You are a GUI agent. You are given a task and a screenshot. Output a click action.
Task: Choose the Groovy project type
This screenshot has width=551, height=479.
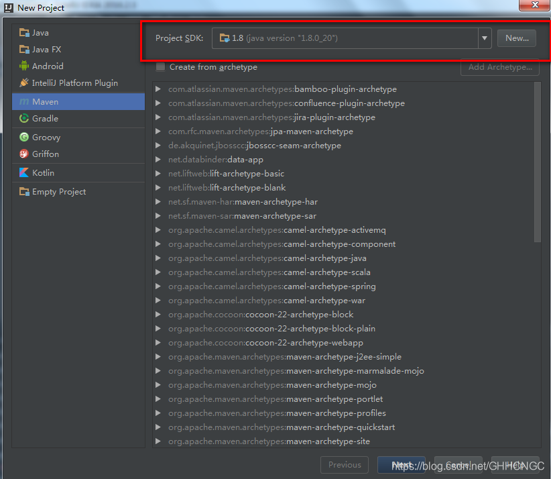78,137
